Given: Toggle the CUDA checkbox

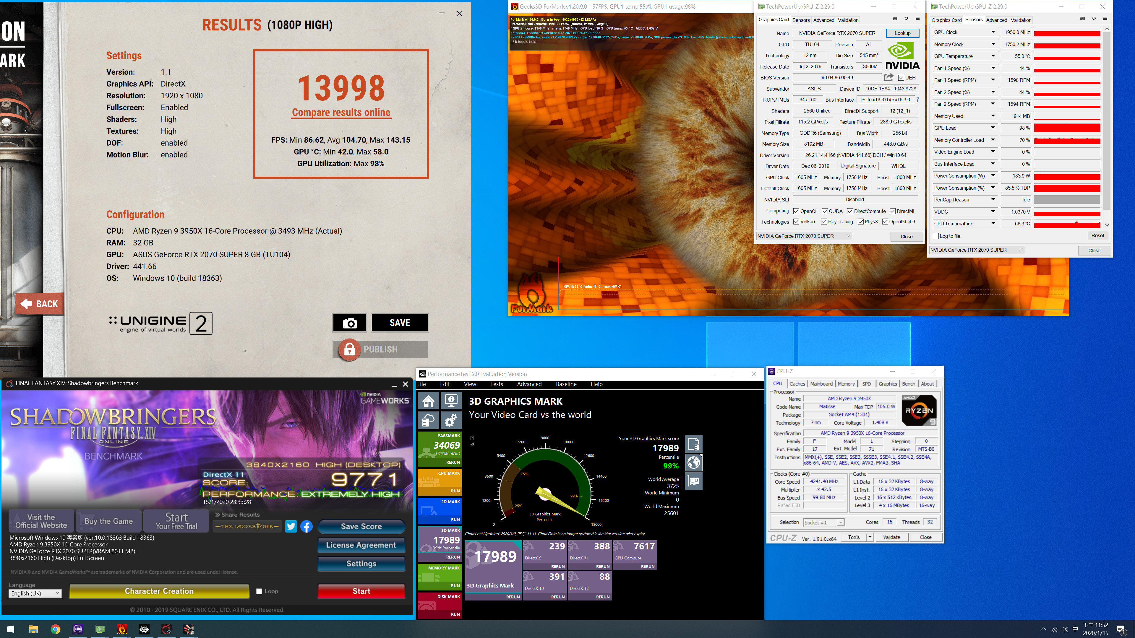Looking at the screenshot, I should point(825,211).
